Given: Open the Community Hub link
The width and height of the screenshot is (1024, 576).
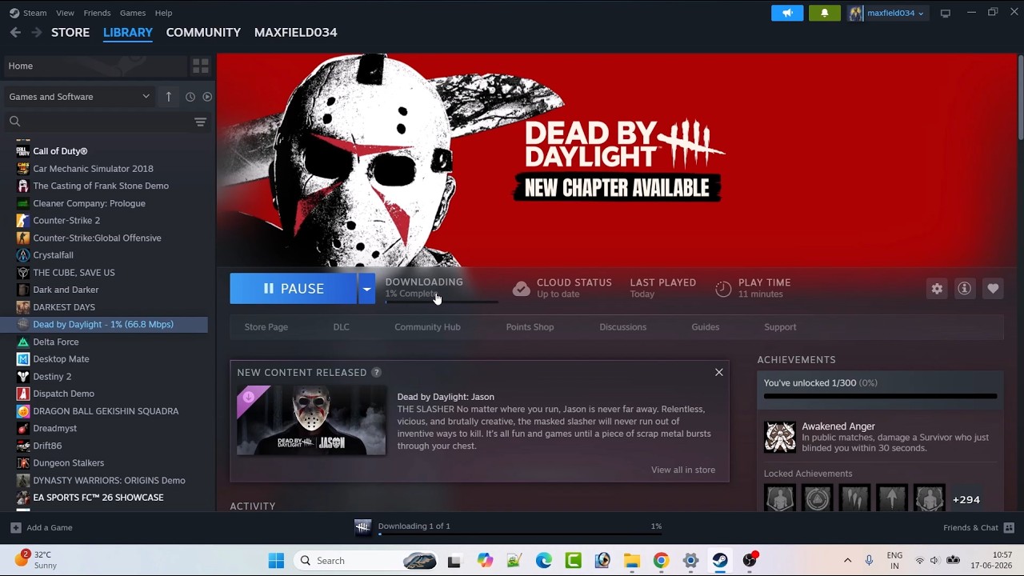Looking at the screenshot, I should 427,326.
